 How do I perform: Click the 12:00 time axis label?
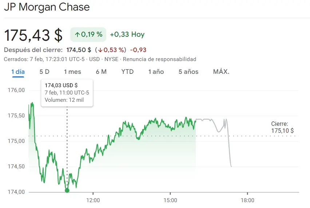click(93, 200)
